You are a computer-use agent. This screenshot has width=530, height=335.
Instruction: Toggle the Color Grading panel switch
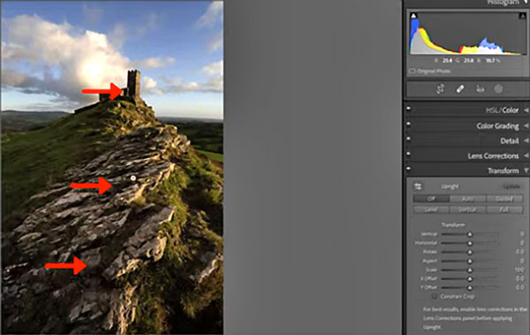409,124
